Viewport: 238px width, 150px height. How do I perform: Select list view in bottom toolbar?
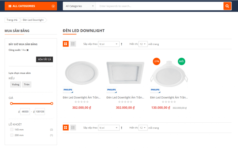pos(73,127)
